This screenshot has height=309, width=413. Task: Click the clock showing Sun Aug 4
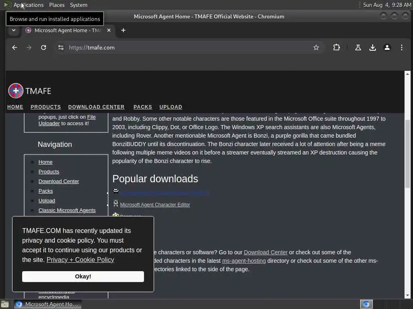(387, 5)
